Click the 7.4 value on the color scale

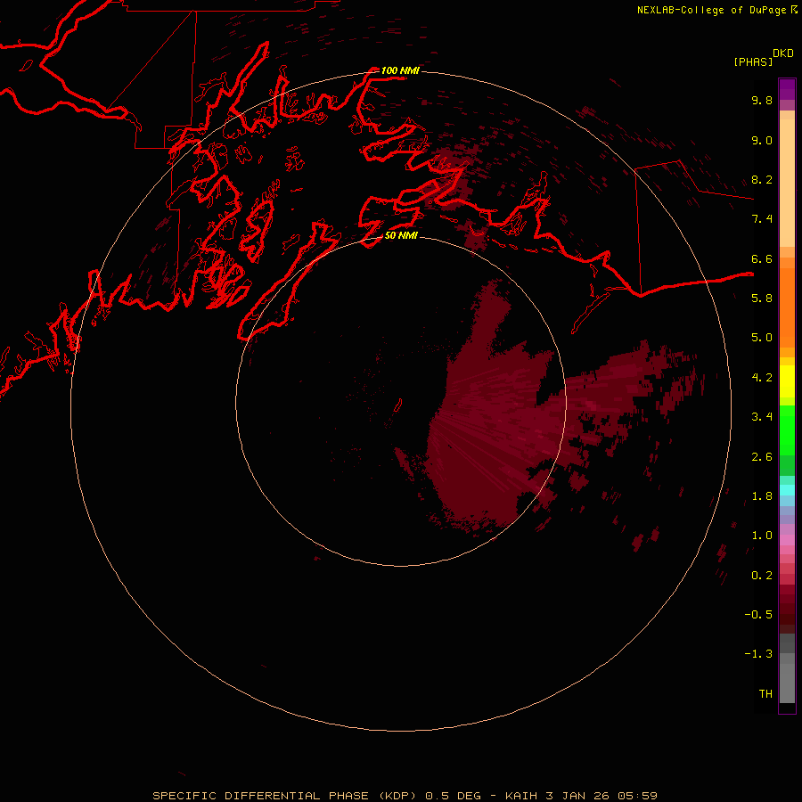point(762,219)
